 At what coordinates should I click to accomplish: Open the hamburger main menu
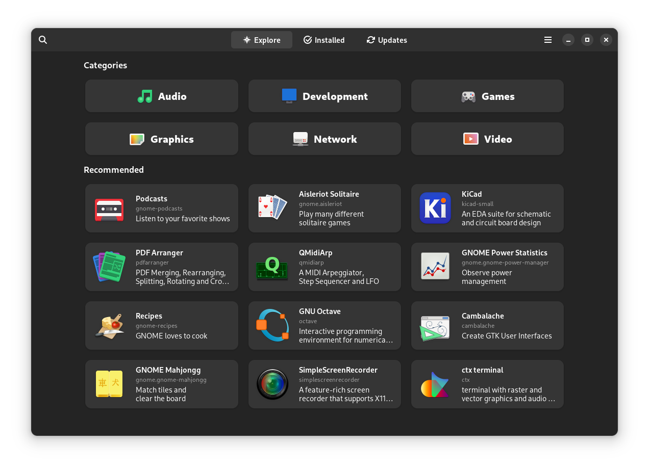548,40
